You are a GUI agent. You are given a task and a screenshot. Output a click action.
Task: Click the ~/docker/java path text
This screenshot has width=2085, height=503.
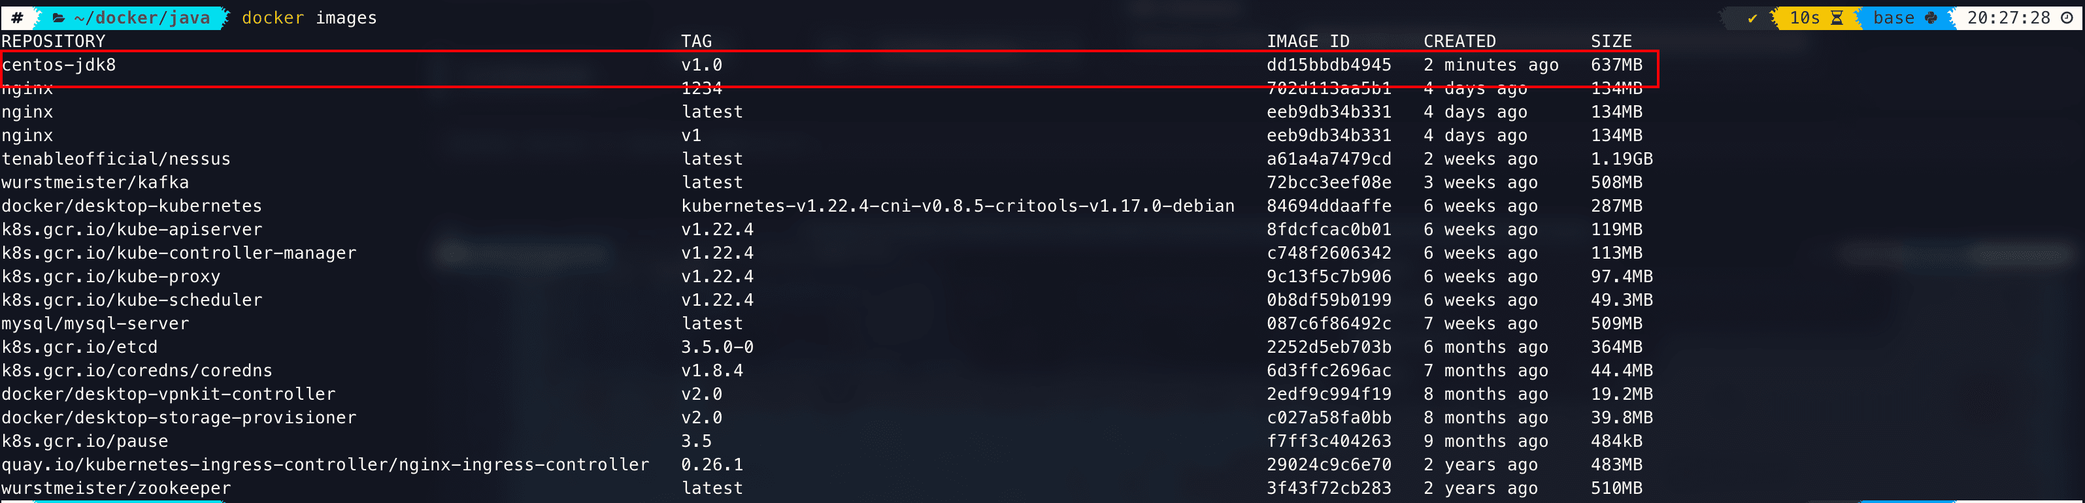tap(141, 18)
